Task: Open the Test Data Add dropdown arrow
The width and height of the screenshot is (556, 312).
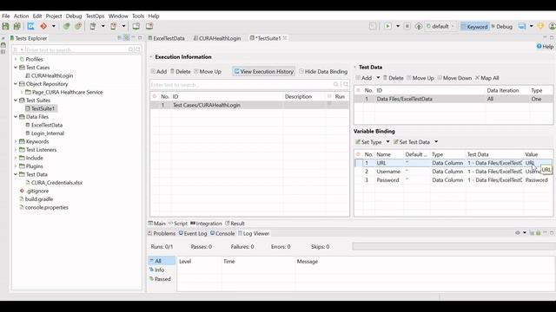Action: 378,78
